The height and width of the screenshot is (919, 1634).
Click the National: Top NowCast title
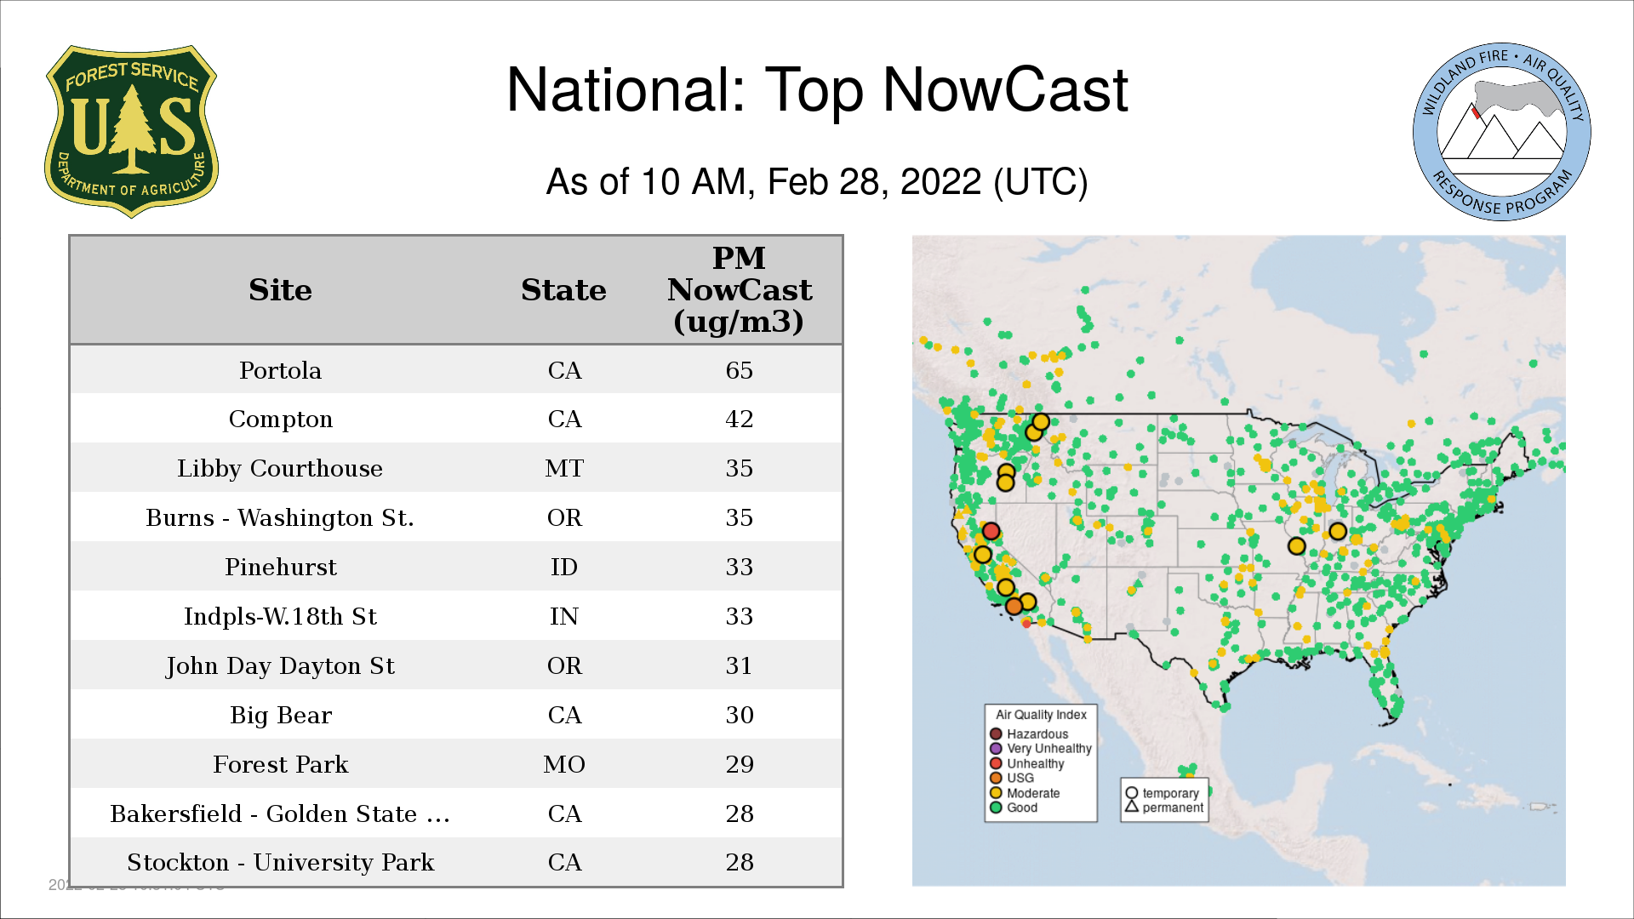pyautogui.click(x=816, y=90)
